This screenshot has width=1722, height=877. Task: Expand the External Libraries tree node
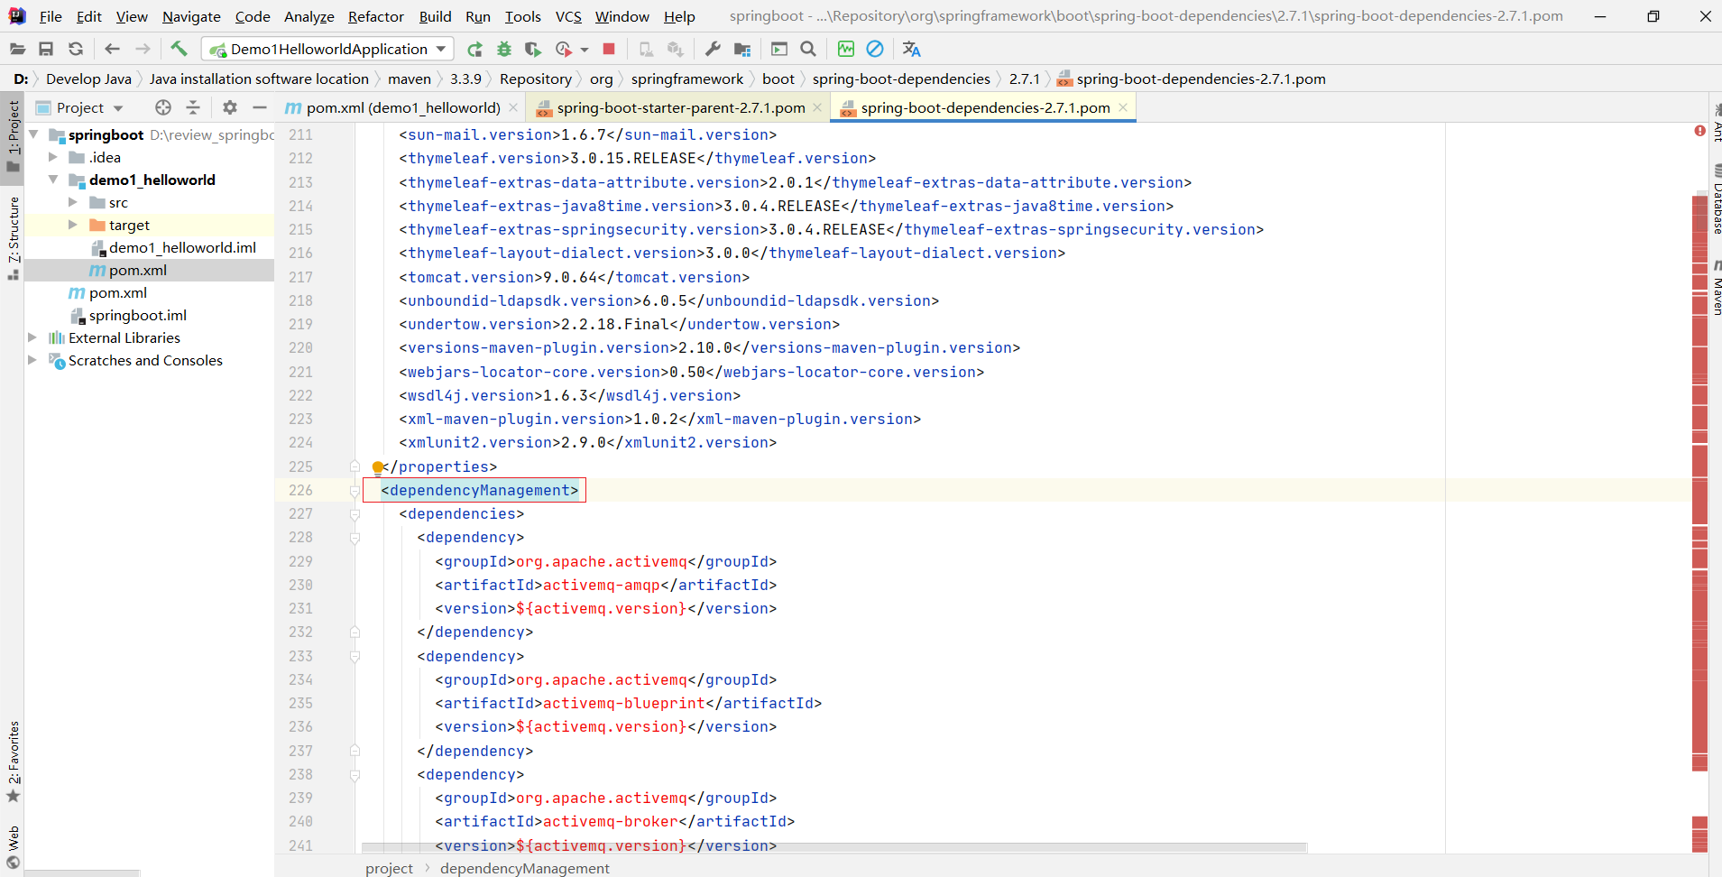[32, 337]
